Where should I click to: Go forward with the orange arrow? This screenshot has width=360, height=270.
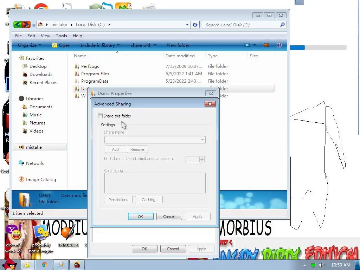click(26, 25)
